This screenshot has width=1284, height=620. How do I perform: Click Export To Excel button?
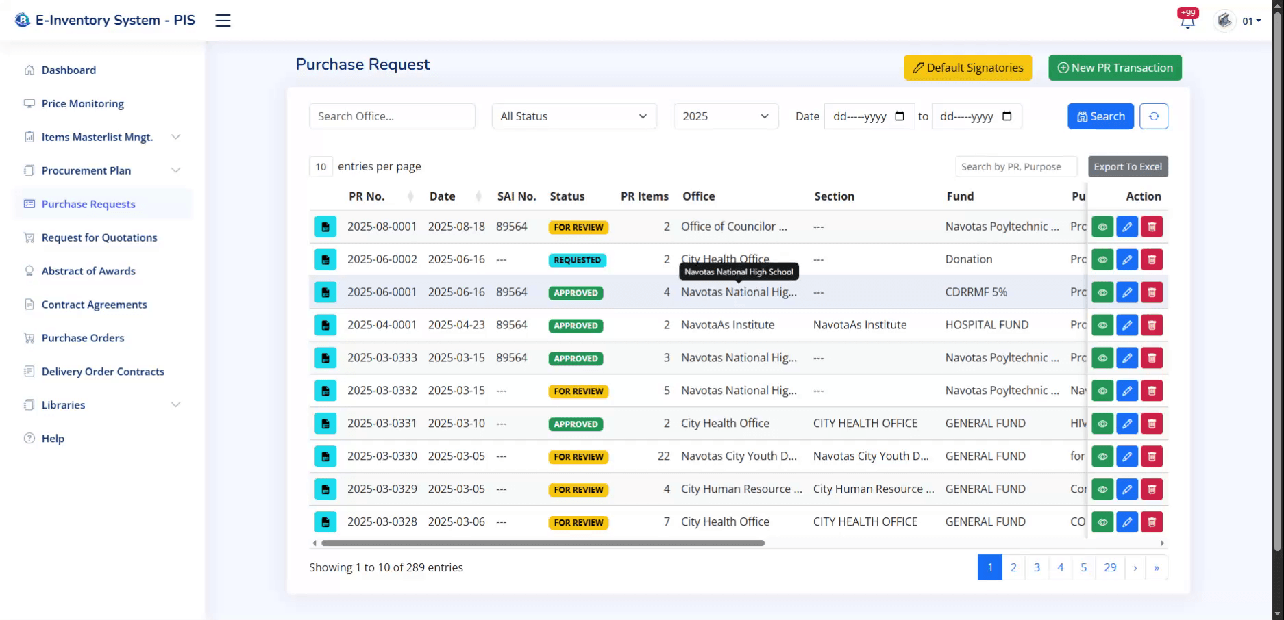pos(1128,166)
